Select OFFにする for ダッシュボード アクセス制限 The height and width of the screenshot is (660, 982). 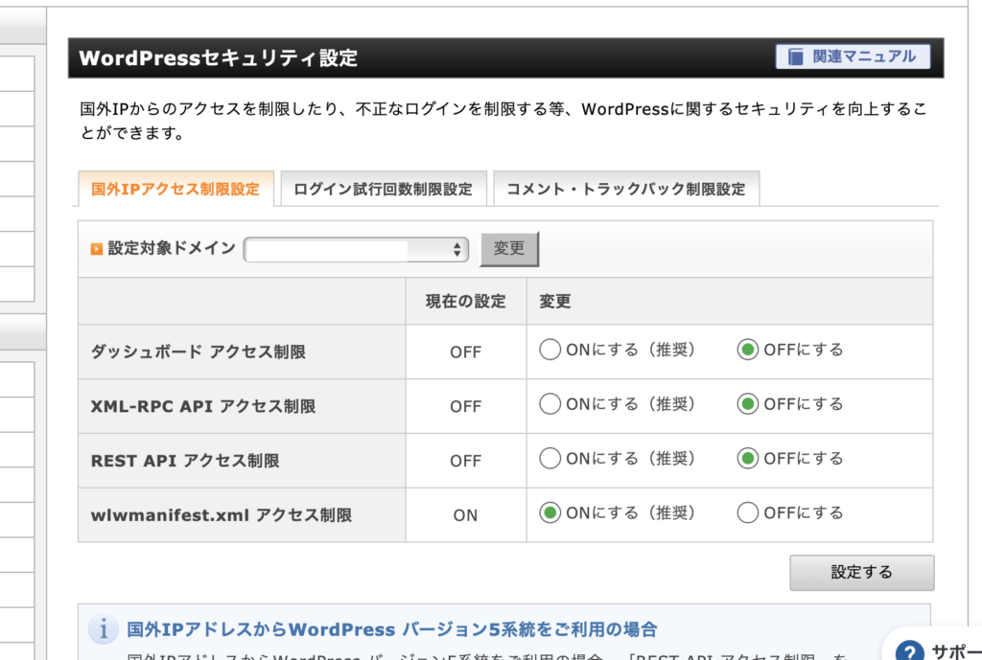tap(747, 351)
